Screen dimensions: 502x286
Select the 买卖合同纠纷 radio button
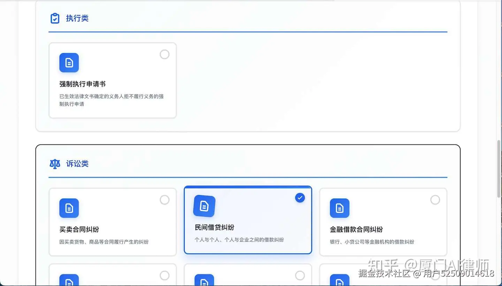coord(165,200)
